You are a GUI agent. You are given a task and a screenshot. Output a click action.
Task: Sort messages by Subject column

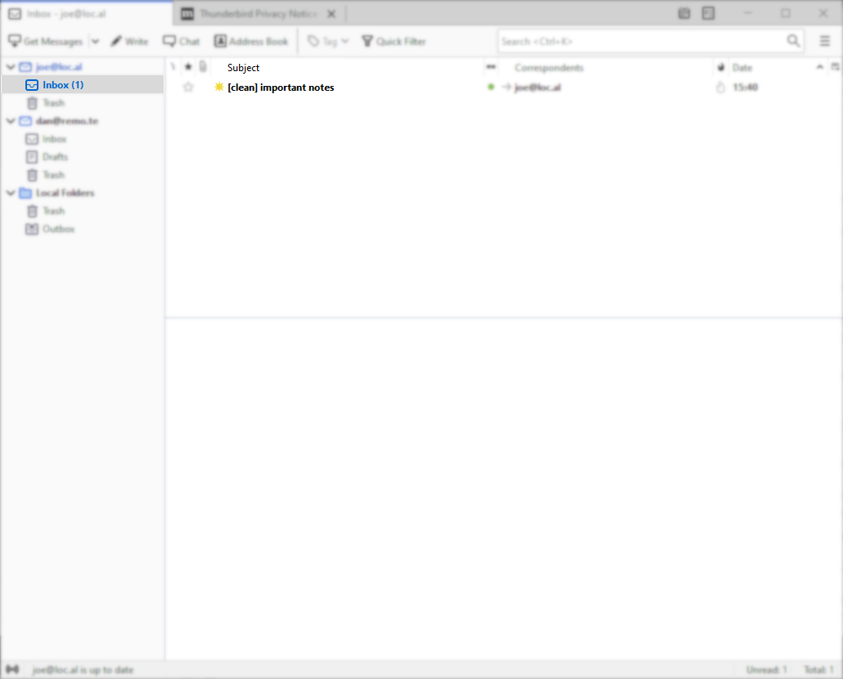[348, 67]
